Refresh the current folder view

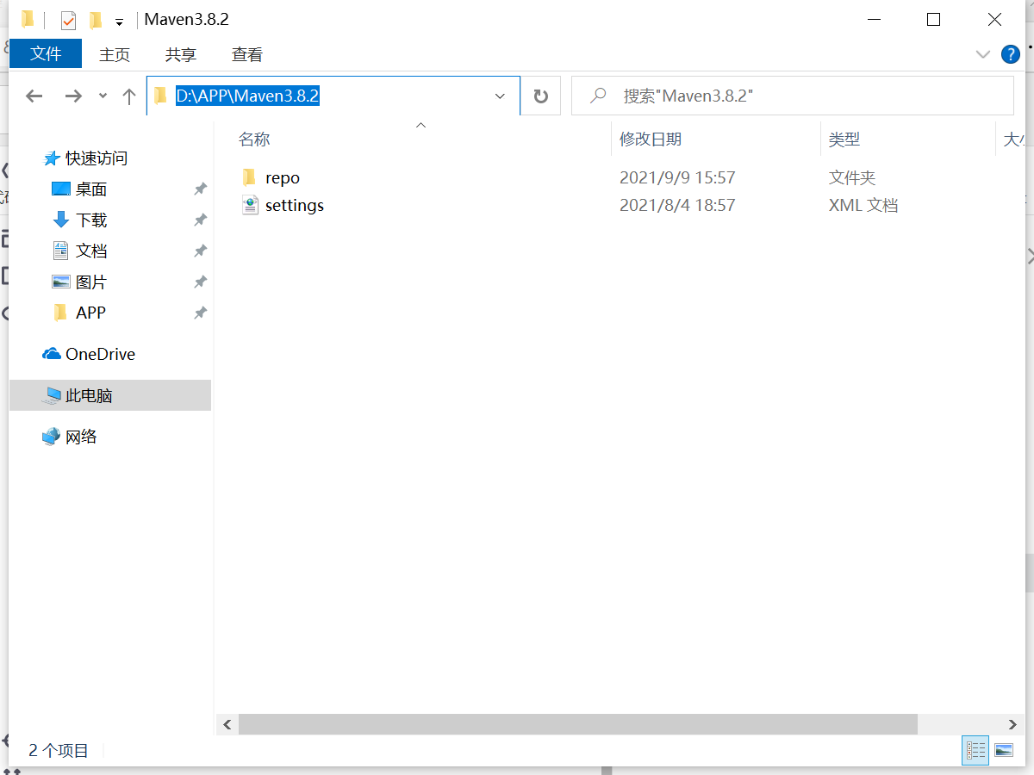pos(540,96)
